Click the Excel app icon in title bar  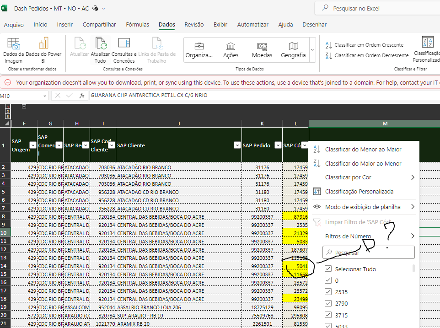4,8
